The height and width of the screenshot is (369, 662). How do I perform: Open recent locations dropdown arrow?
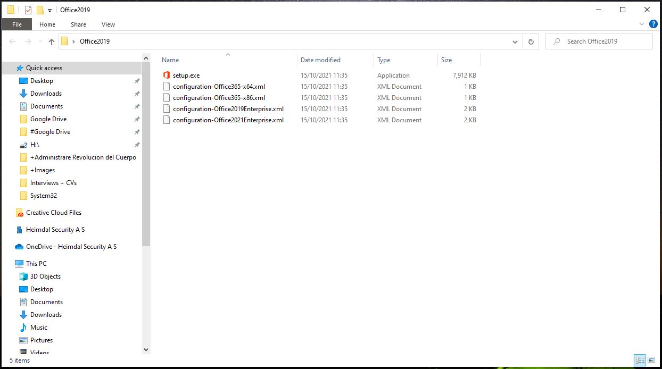click(x=40, y=41)
